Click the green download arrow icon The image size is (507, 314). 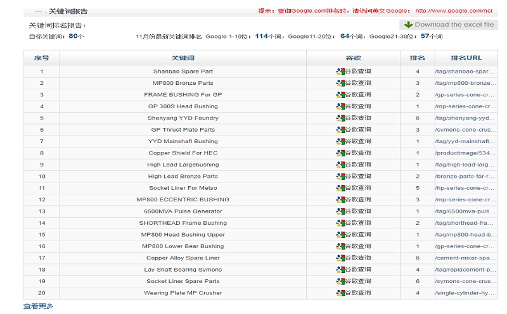[x=408, y=25]
